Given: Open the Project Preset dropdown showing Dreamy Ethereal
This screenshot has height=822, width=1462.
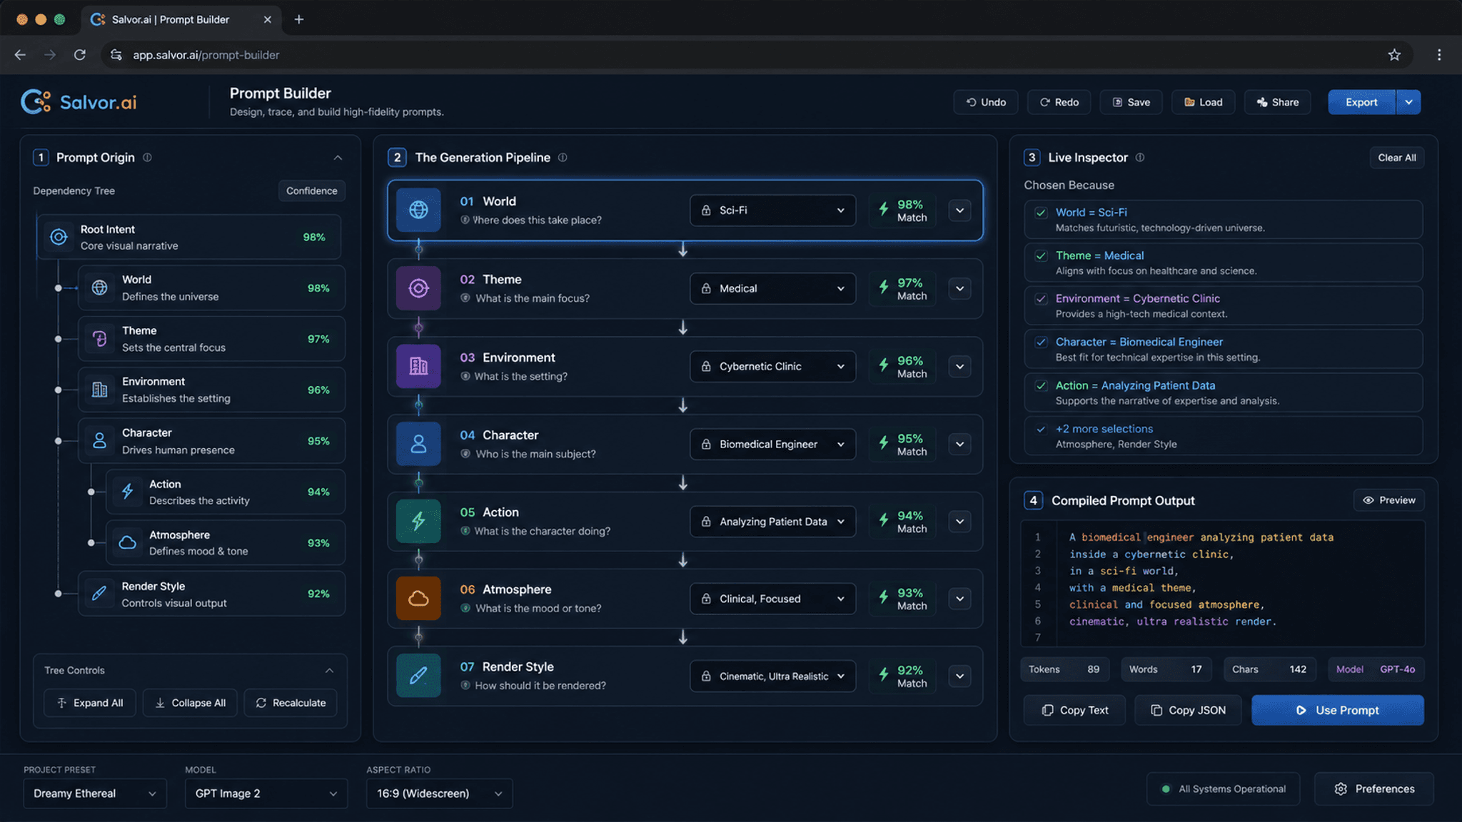Looking at the screenshot, I should tap(95, 793).
